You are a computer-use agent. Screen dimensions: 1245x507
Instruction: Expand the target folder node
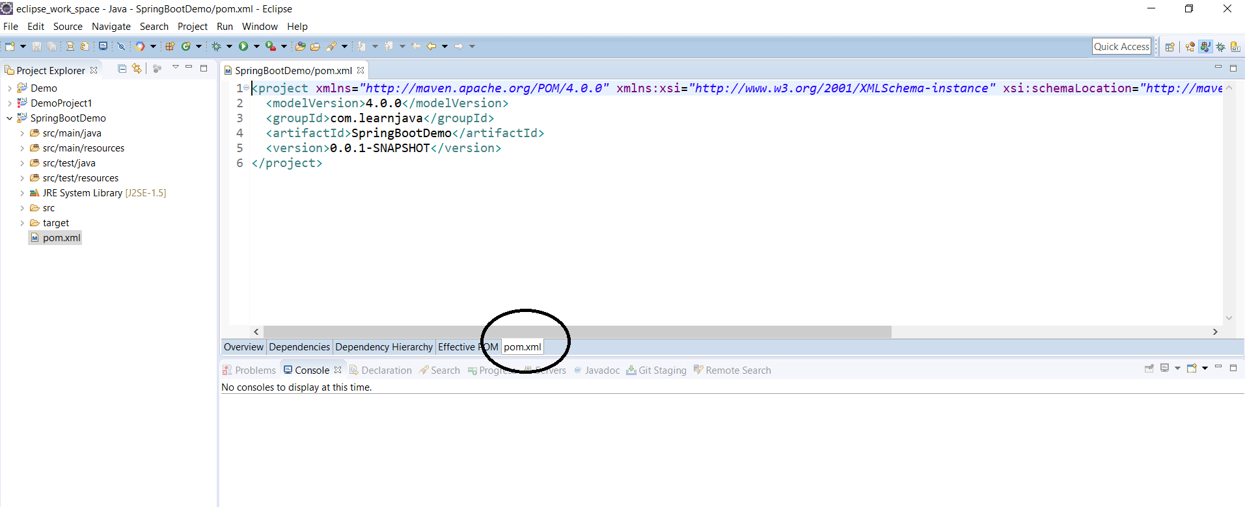(x=21, y=223)
